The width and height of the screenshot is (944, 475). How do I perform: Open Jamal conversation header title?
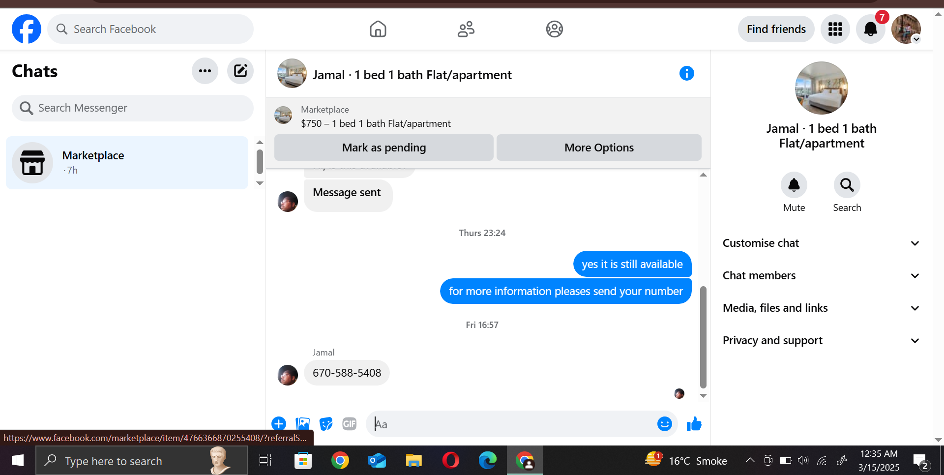412,75
